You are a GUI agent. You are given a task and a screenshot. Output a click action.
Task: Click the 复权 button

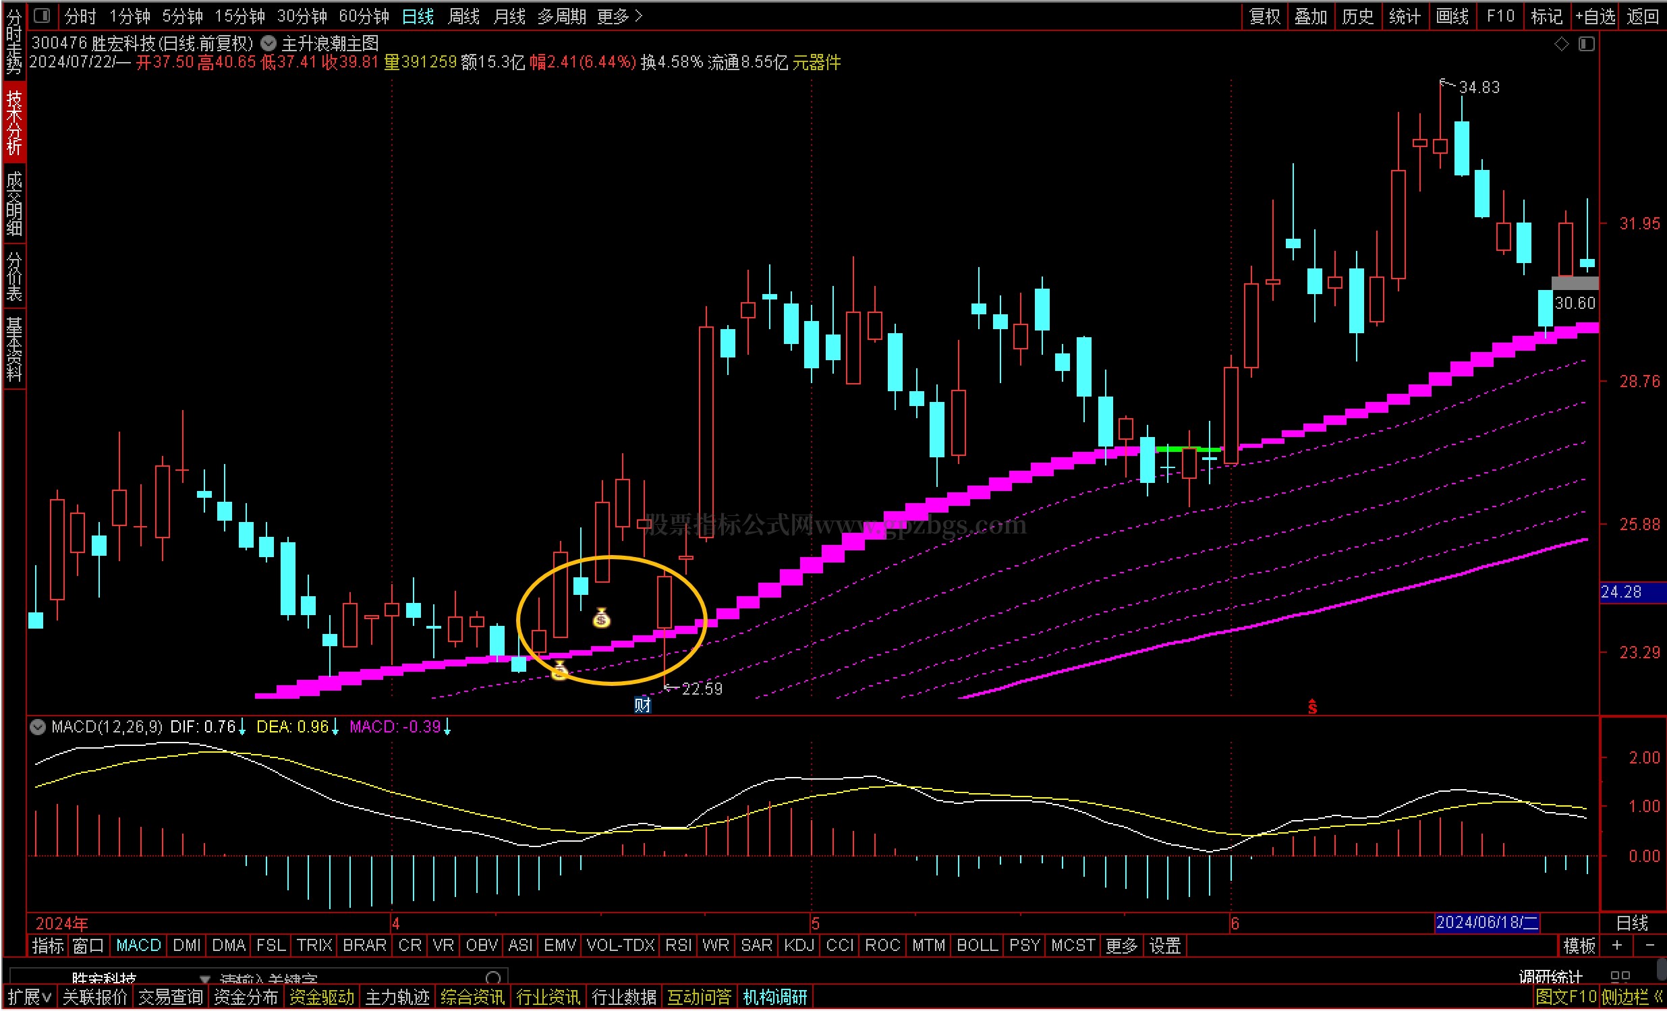tap(1265, 16)
